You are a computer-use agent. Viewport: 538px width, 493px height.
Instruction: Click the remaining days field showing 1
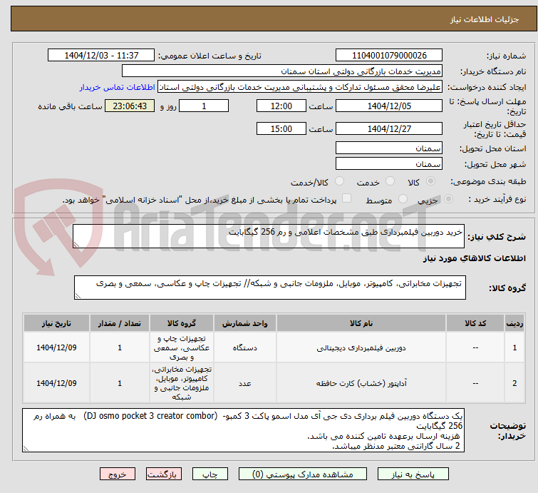[204, 106]
